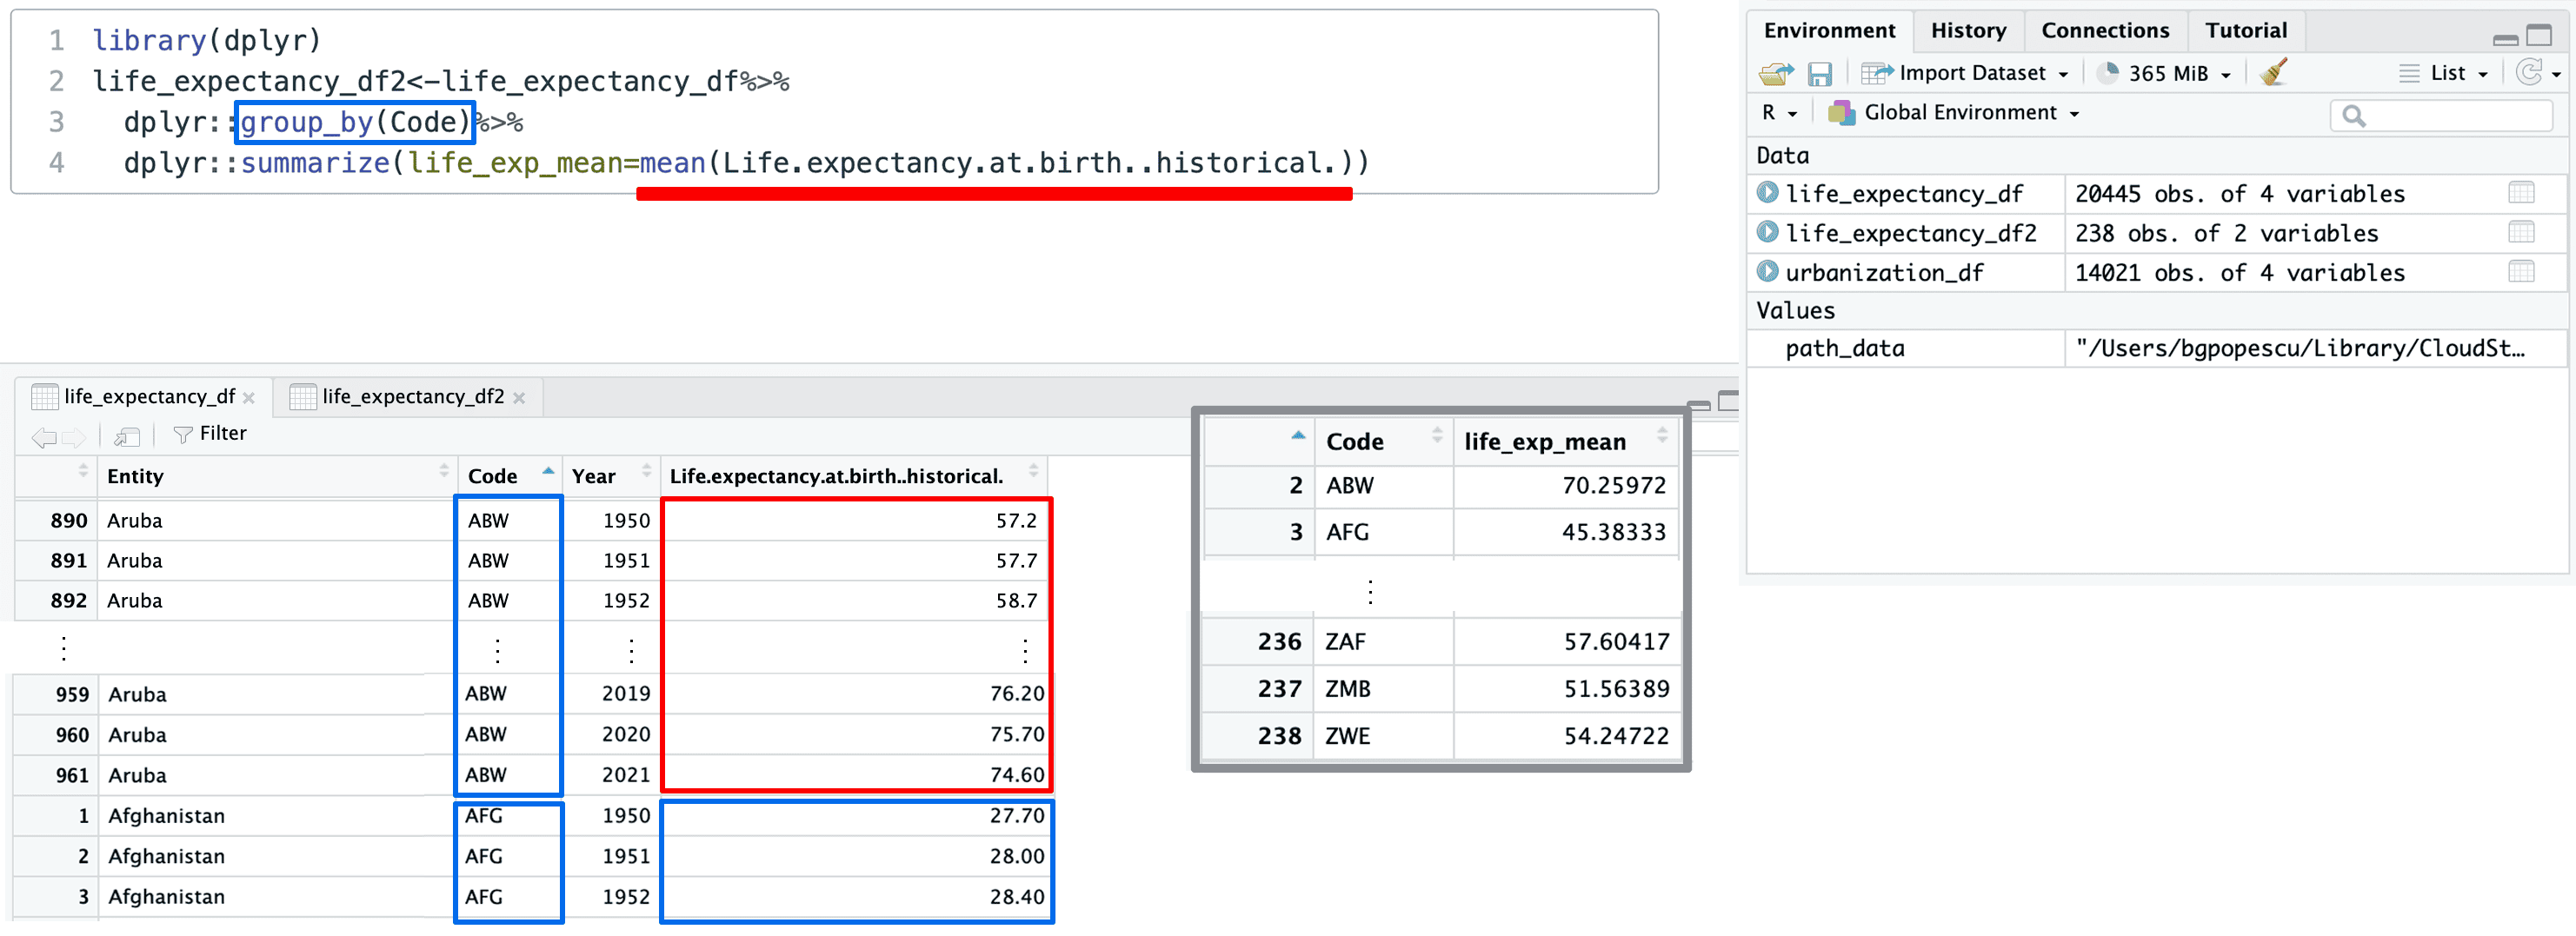Expand the urbanization_df object details

tap(1767, 272)
